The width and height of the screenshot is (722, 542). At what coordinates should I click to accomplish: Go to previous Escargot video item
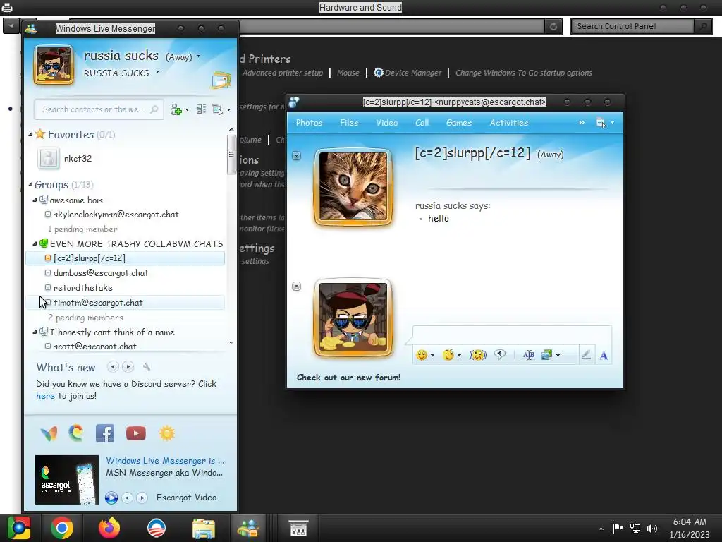(127, 498)
